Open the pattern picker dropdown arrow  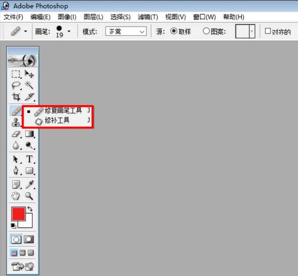(252, 31)
